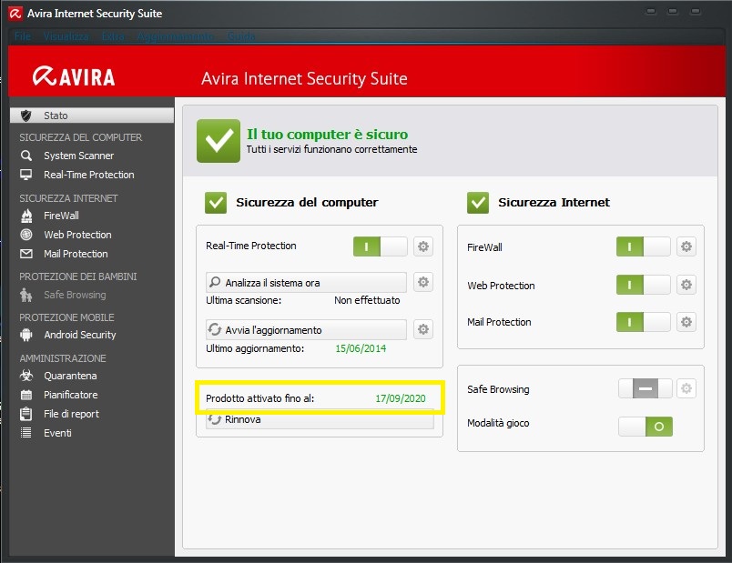Click the Rinnova license button
Screen dimensions: 732x563
(x=320, y=419)
